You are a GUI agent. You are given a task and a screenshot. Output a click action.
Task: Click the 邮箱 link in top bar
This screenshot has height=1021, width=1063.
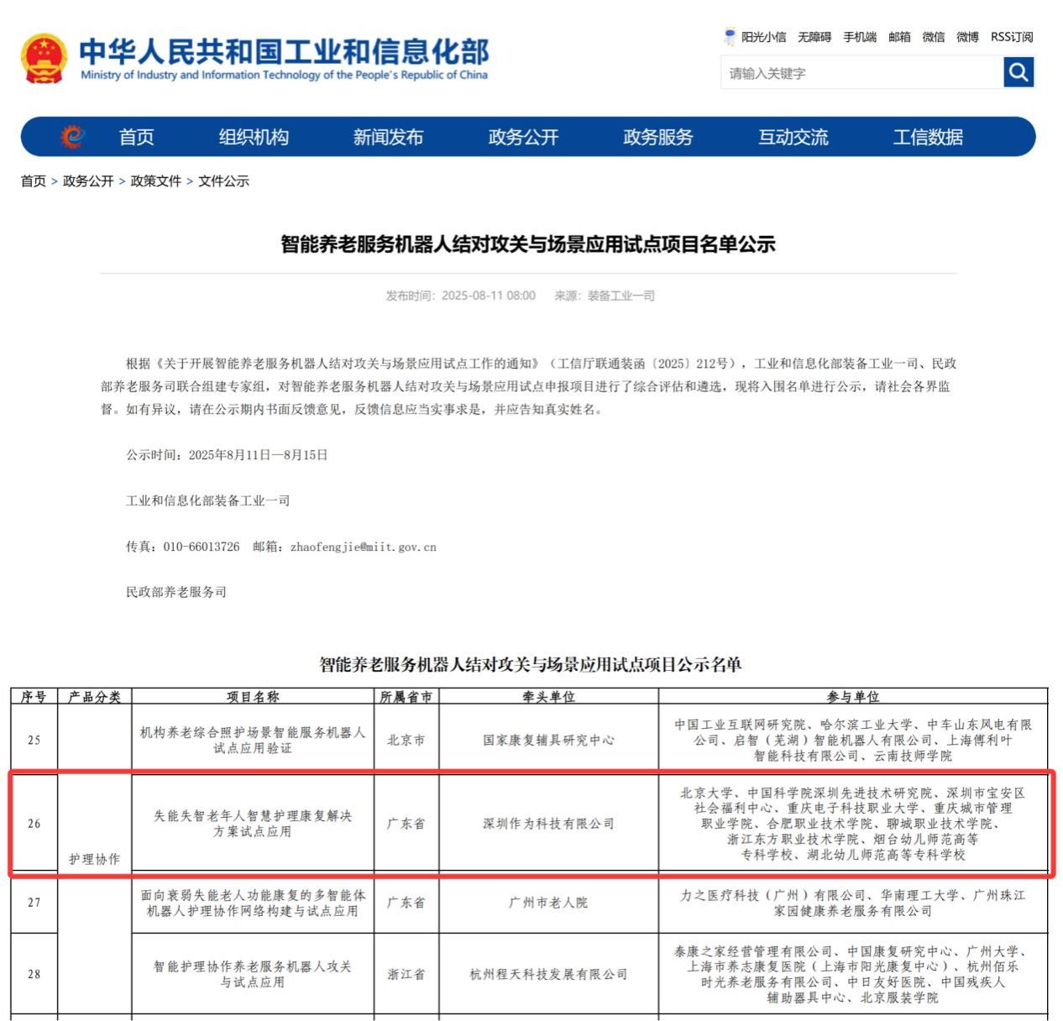[x=899, y=37]
